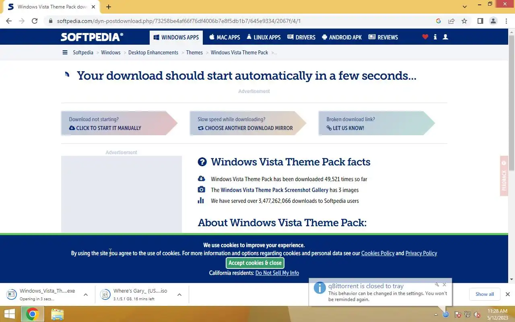Open Desktop Enhancements breadcrumb
The image size is (515, 322).
pos(153,52)
